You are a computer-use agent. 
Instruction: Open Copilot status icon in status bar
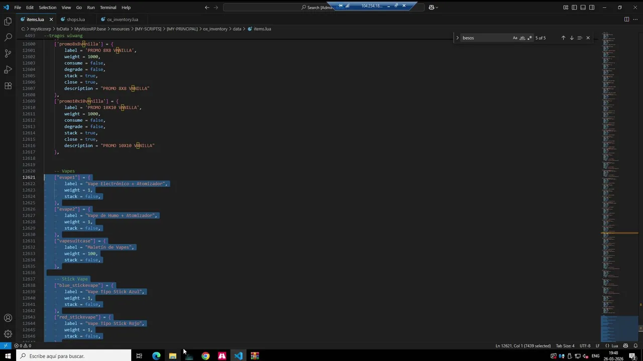pos(626,346)
